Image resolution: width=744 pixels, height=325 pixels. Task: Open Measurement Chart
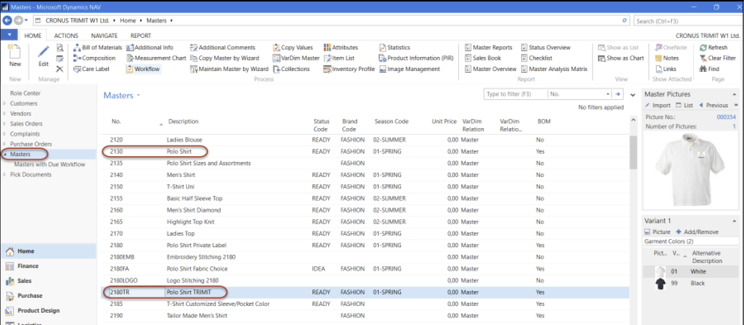[156, 58]
